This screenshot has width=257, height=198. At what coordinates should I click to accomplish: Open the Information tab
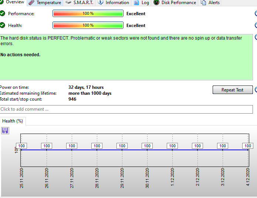[x=114, y=3]
